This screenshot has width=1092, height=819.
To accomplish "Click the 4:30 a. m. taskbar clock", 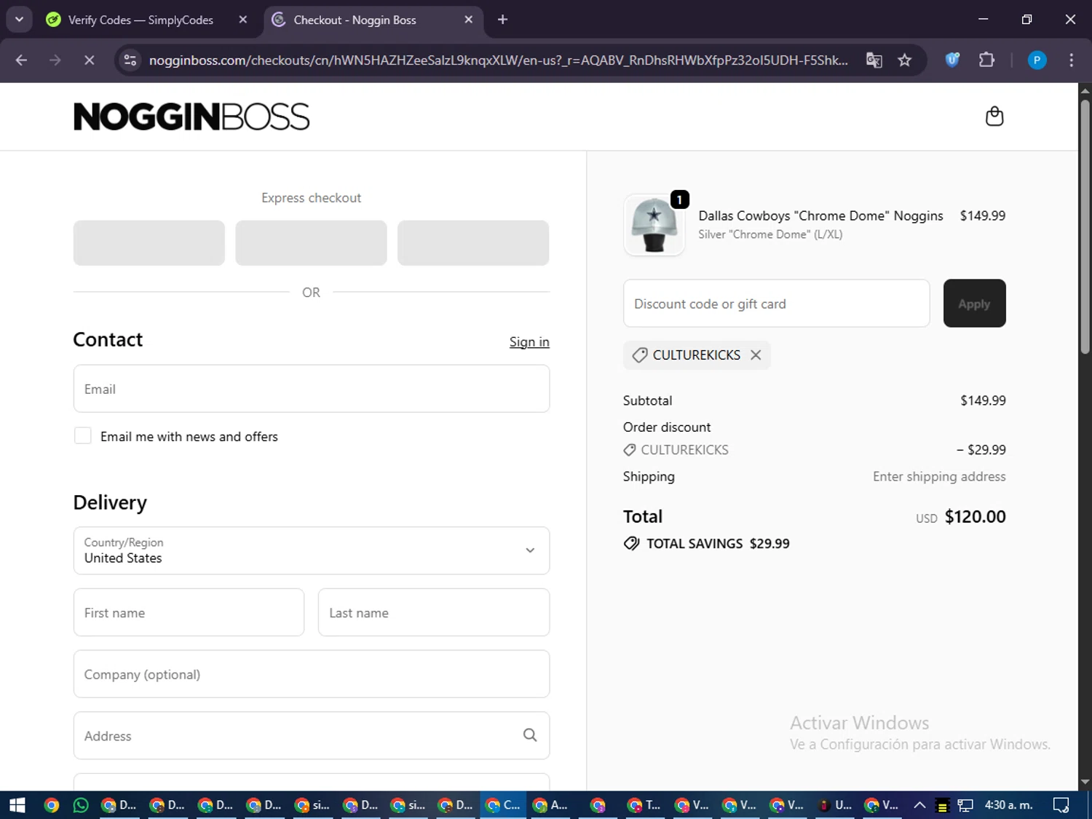I will click(x=1008, y=805).
